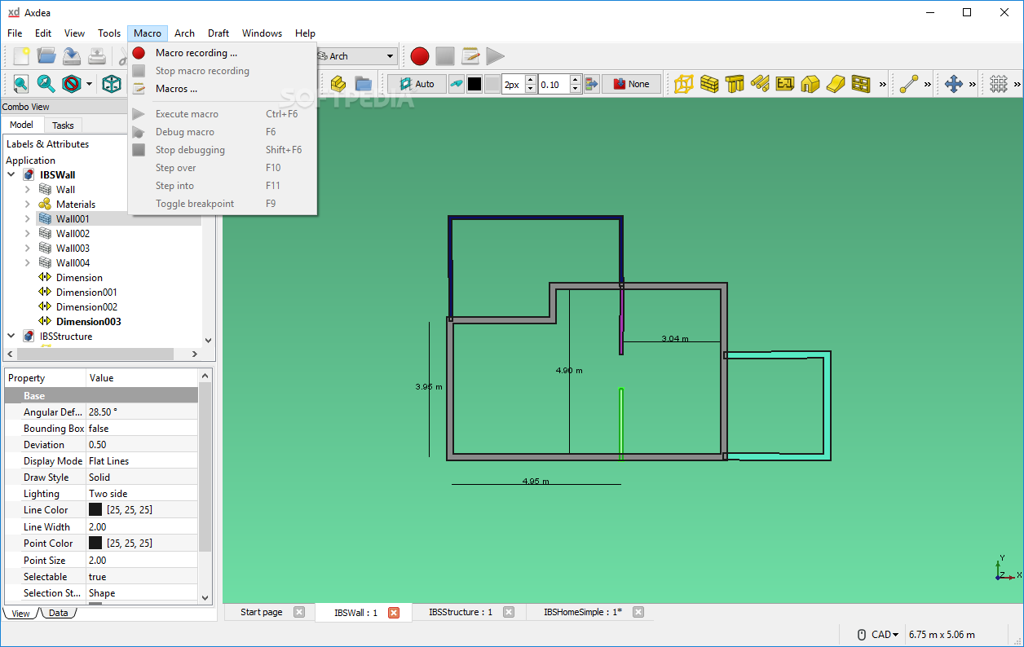Open the CAD navigation style dropdown
The image size is (1024, 647).
885,634
